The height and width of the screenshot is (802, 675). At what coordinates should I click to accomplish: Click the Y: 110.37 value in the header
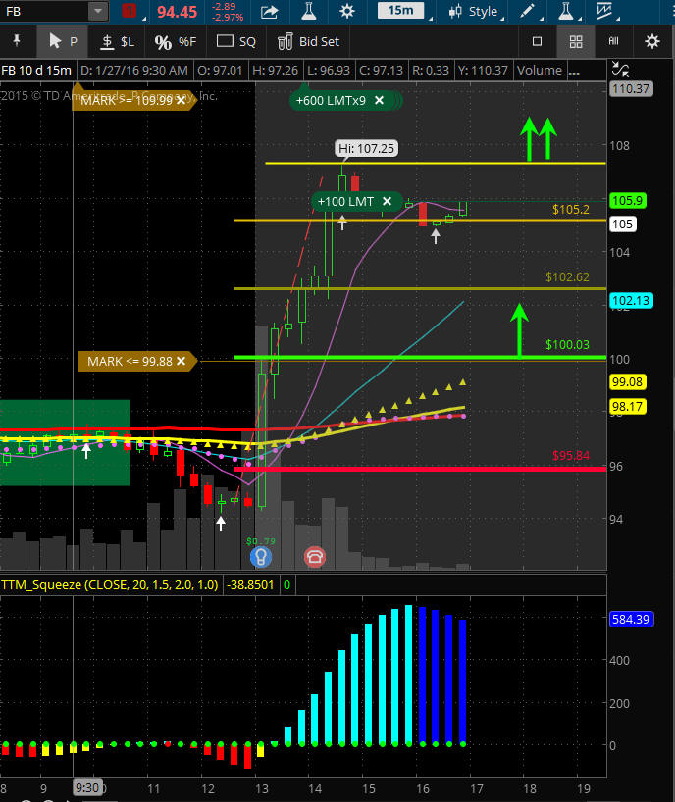pyautogui.click(x=483, y=70)
